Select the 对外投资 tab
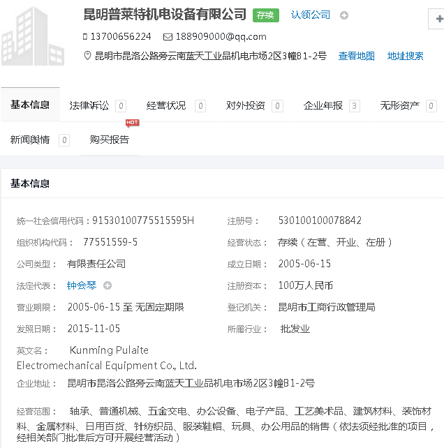Screen dimensions: 444x448 (246, 105)
